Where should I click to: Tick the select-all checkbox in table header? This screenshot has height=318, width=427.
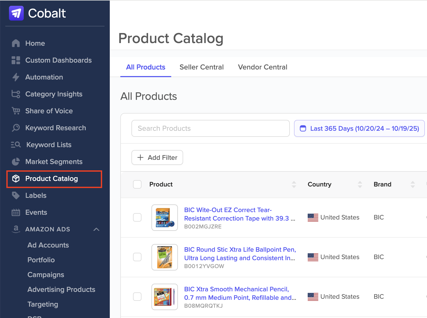pos(137,184)
